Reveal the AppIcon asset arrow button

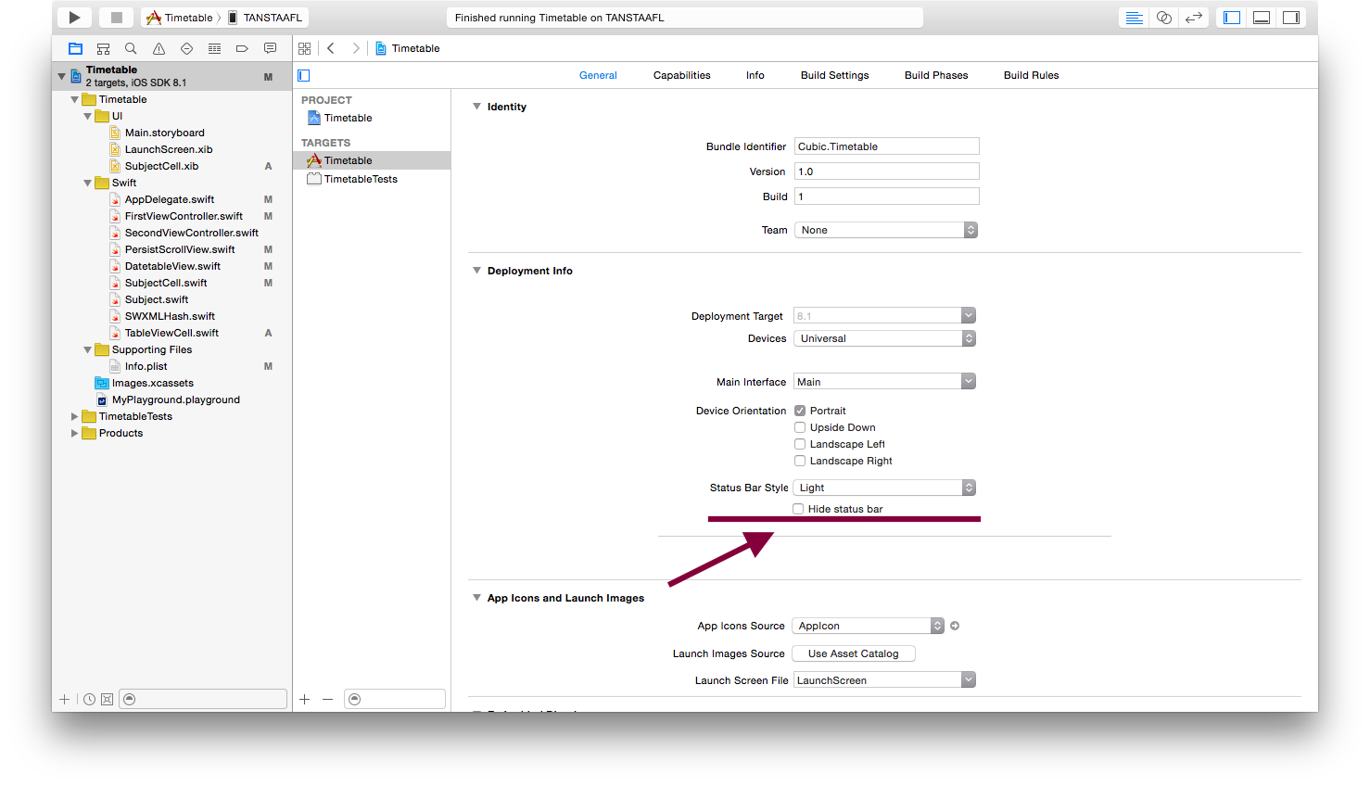955,626
